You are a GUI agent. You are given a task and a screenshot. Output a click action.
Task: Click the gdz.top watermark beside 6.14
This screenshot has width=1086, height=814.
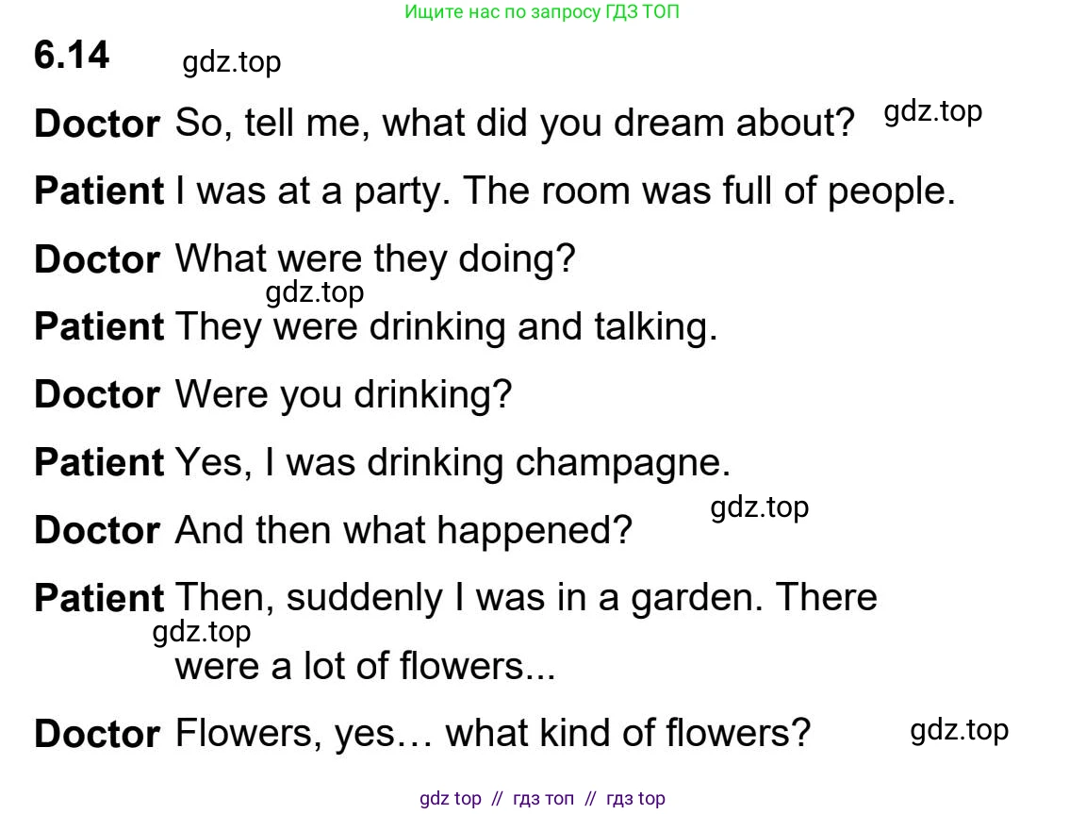[232, 62]
